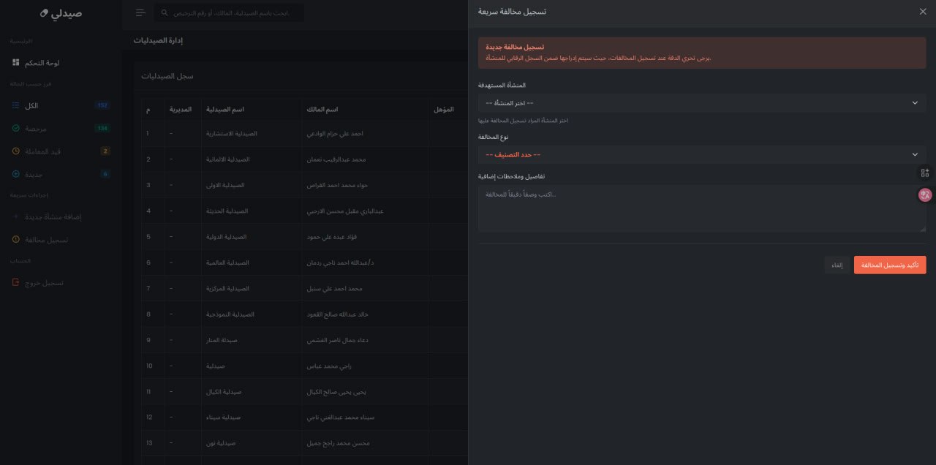Viewport: 936px width, 465px height.
Task: Click the clock icon for قيد المعاملة
Action: 15,151
